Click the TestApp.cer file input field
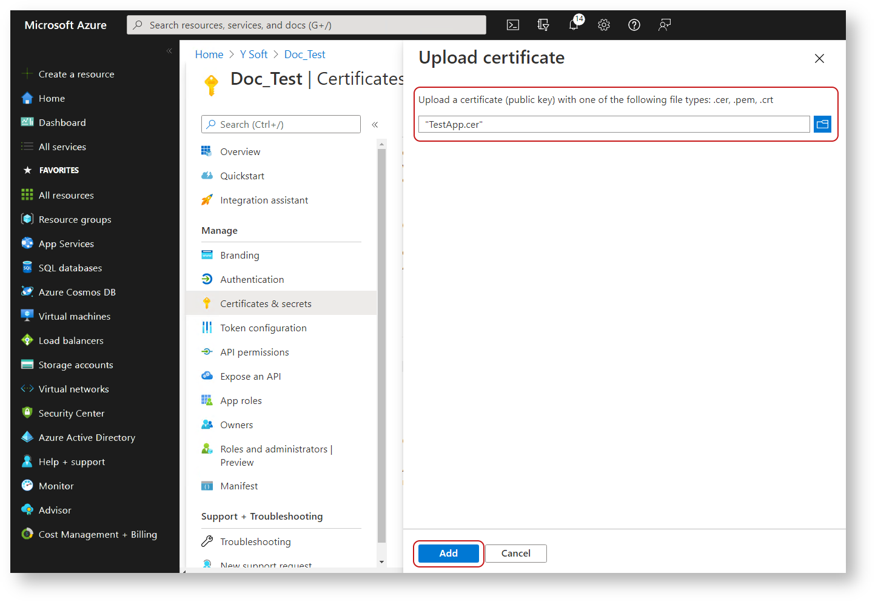The width and height of the screenshot is (875, 602). pos(614,124)
